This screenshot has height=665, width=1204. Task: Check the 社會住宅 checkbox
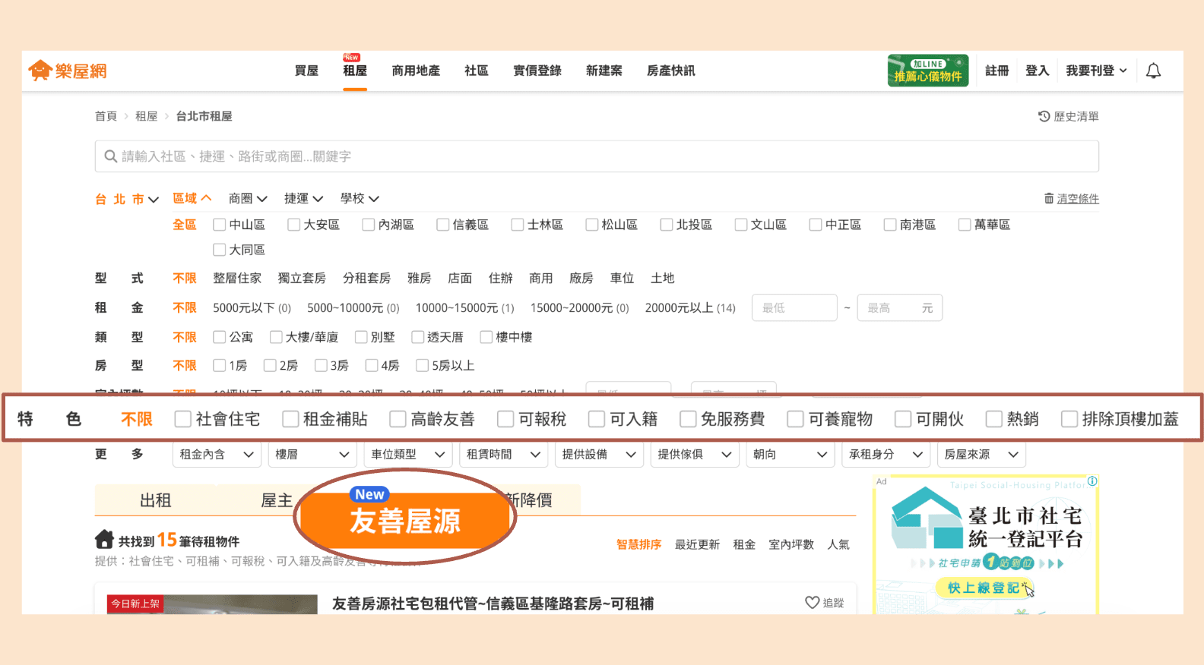[182, 419]
